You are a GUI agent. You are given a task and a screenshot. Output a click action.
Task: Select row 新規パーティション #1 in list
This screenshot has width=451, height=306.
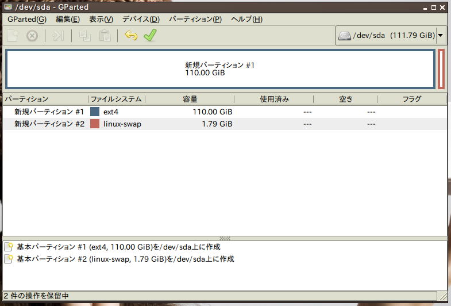[x=225, y=112]
